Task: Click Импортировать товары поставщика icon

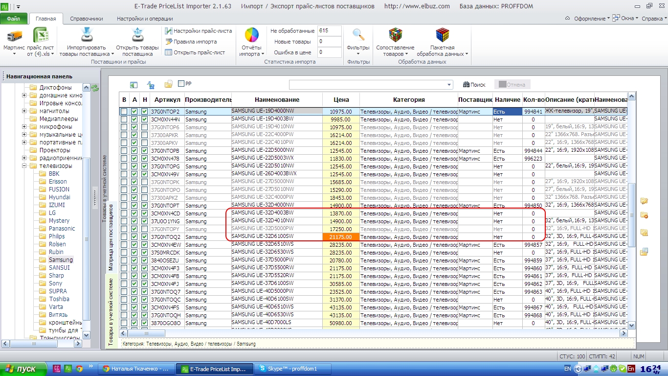Action: pos(86,35)
